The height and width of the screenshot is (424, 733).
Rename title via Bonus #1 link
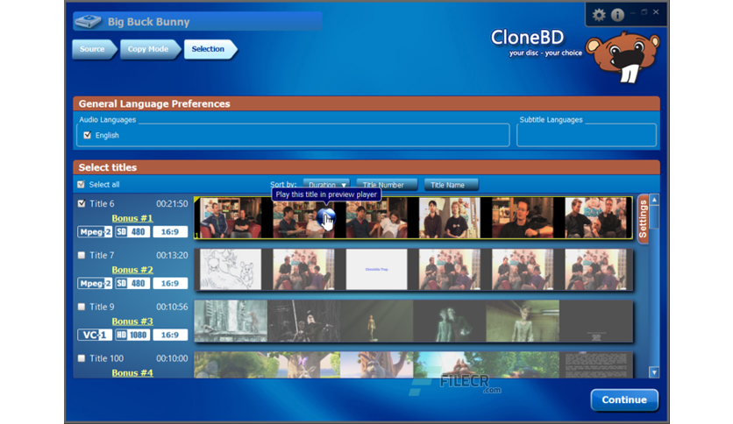coord(132,218)
